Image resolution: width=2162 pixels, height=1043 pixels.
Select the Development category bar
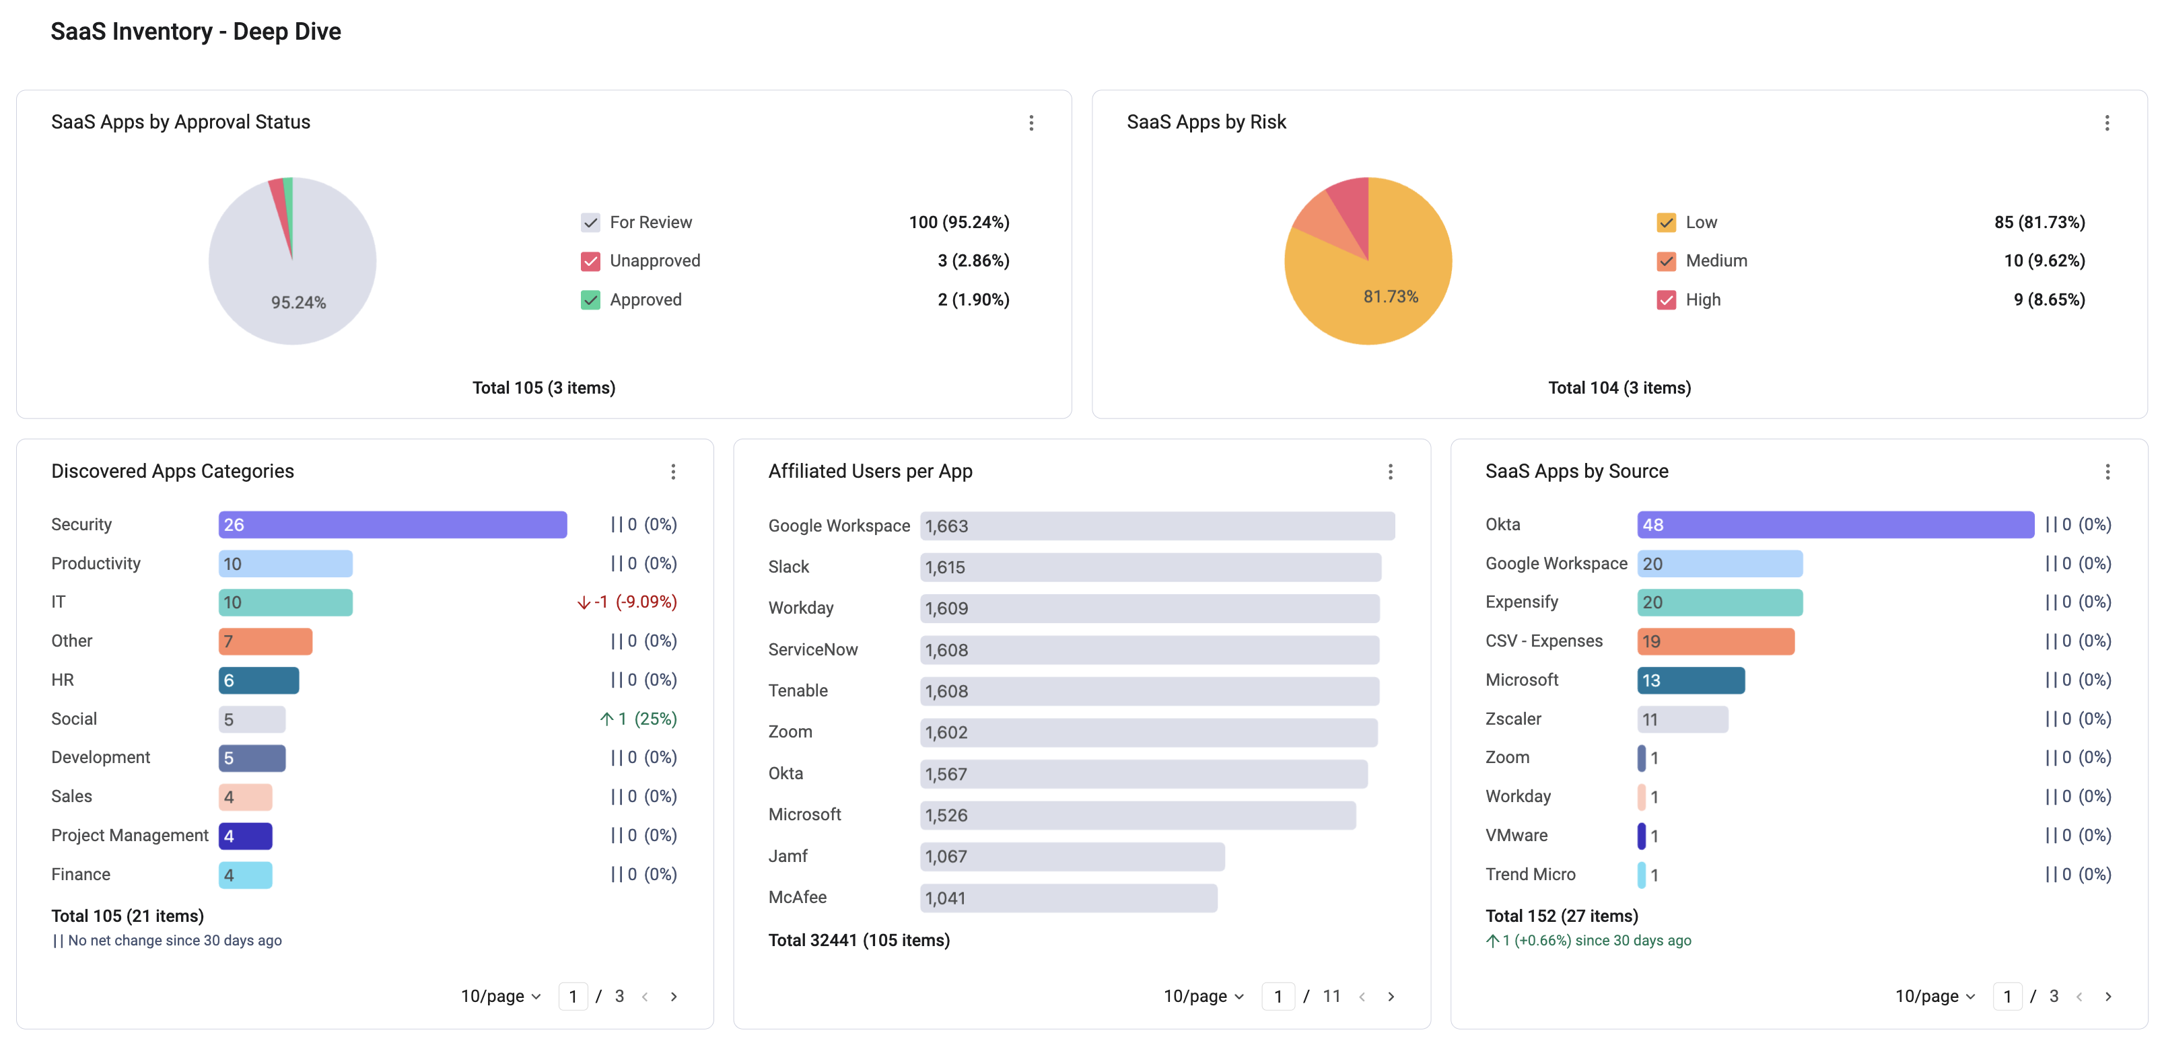pyautogui.click(x=252, y=758)
